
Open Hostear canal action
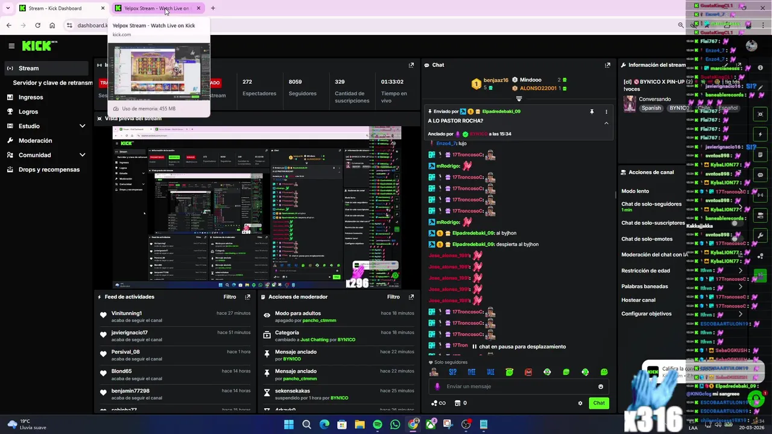pyautogui.click(x=638, y=300)
